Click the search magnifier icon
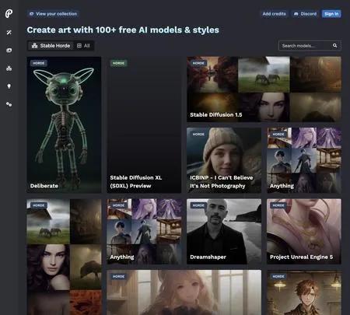 click(334, 46)
